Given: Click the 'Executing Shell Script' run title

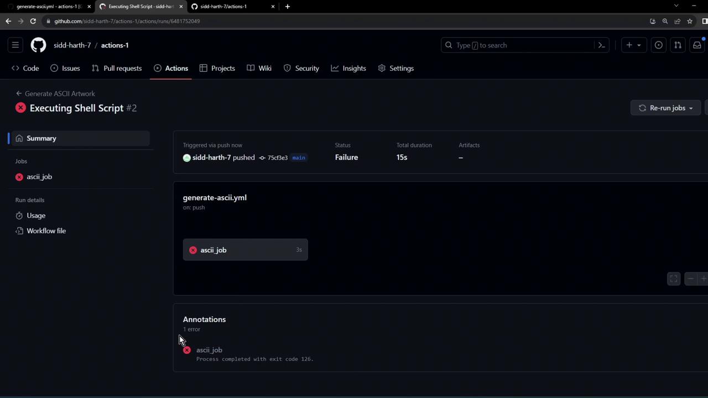Looking at the screenshot, I should coord(76,108).
